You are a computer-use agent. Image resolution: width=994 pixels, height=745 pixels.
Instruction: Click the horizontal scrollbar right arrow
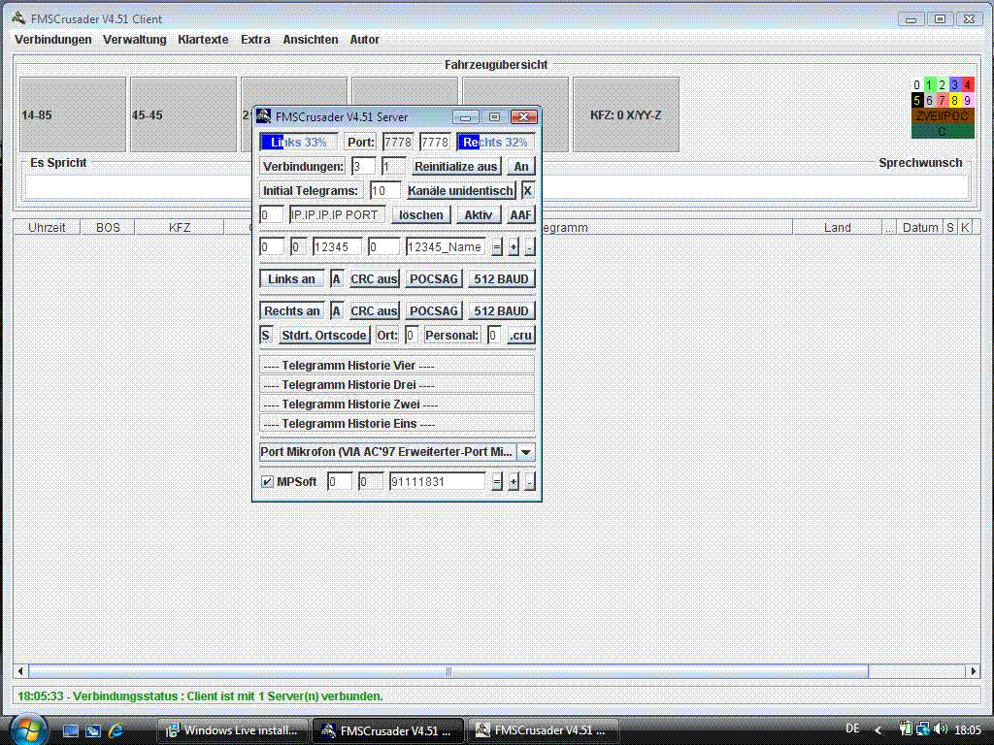pos(973,671)
